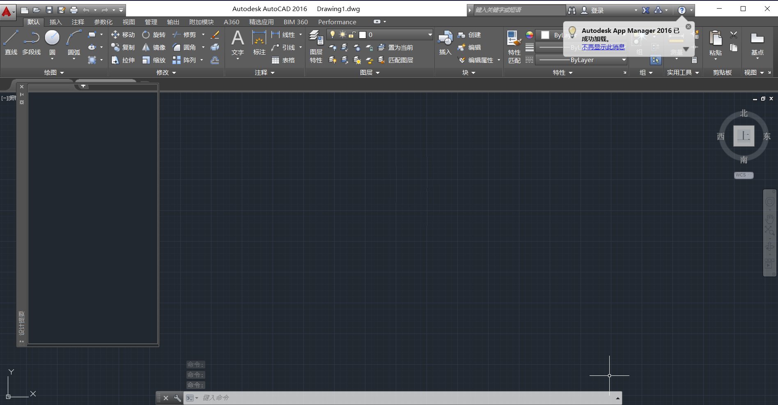Switch to the 视图 ribbon tab
This screenshot has width=778, height=405.
point(129,22)
